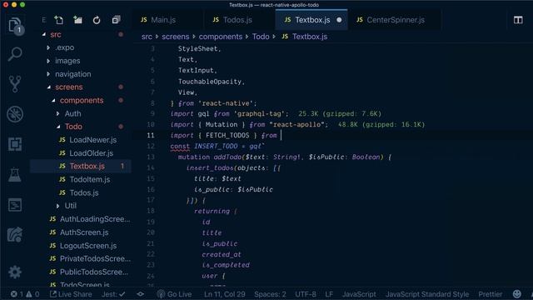Click line number 13 in the gutter
This screenshot has width=533, height=300.
tap(151, 157)
